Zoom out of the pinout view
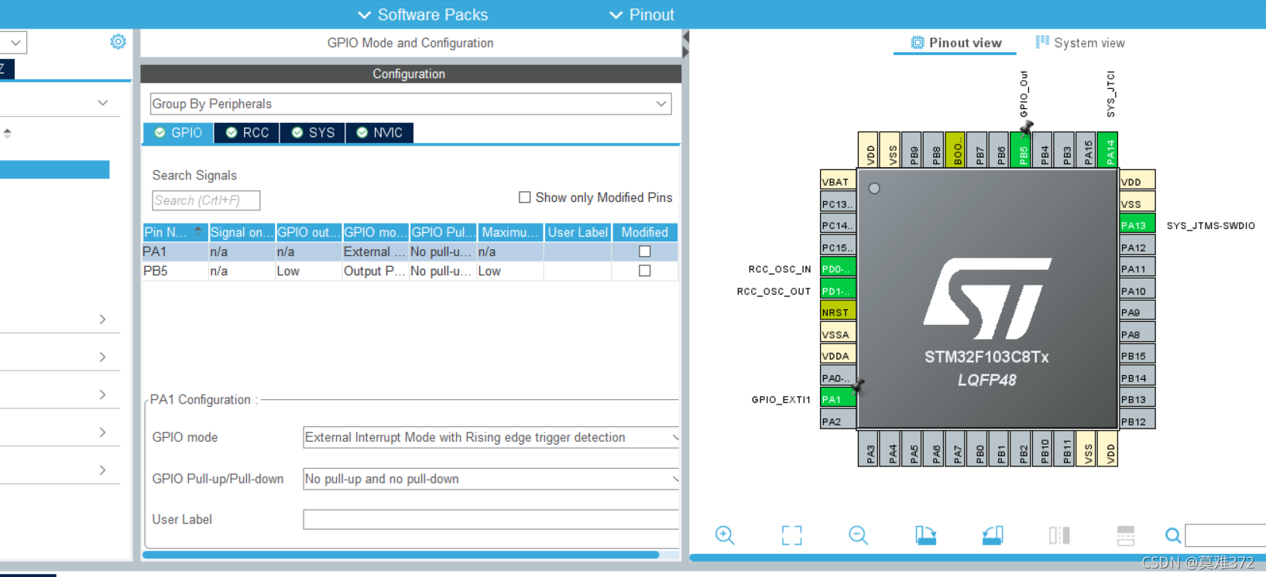The height and width of the screenshot is (577, 1266). point(858,535)
